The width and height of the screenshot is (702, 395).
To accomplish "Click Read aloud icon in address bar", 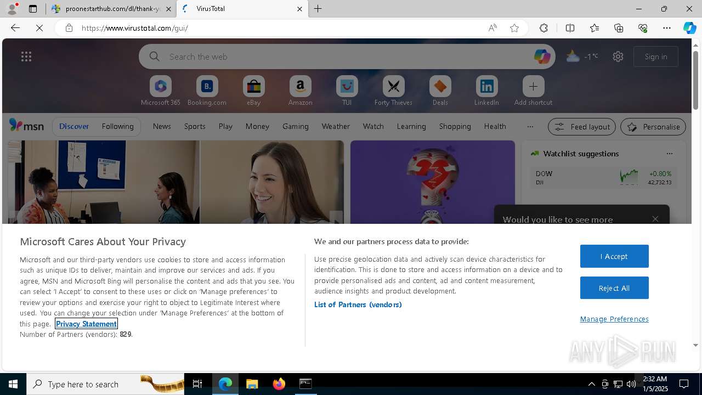I will click(492, 28).
